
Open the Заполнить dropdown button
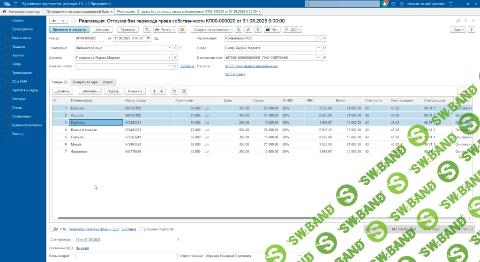point(89,91)
